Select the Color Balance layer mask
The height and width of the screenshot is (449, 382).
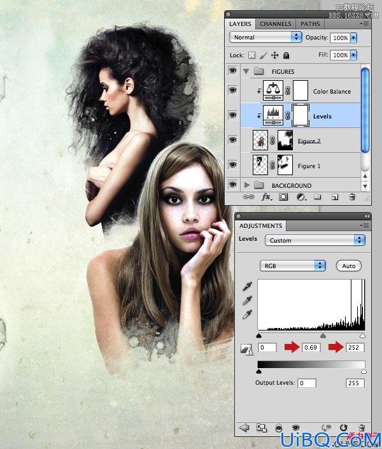click(x=301, y=91)
